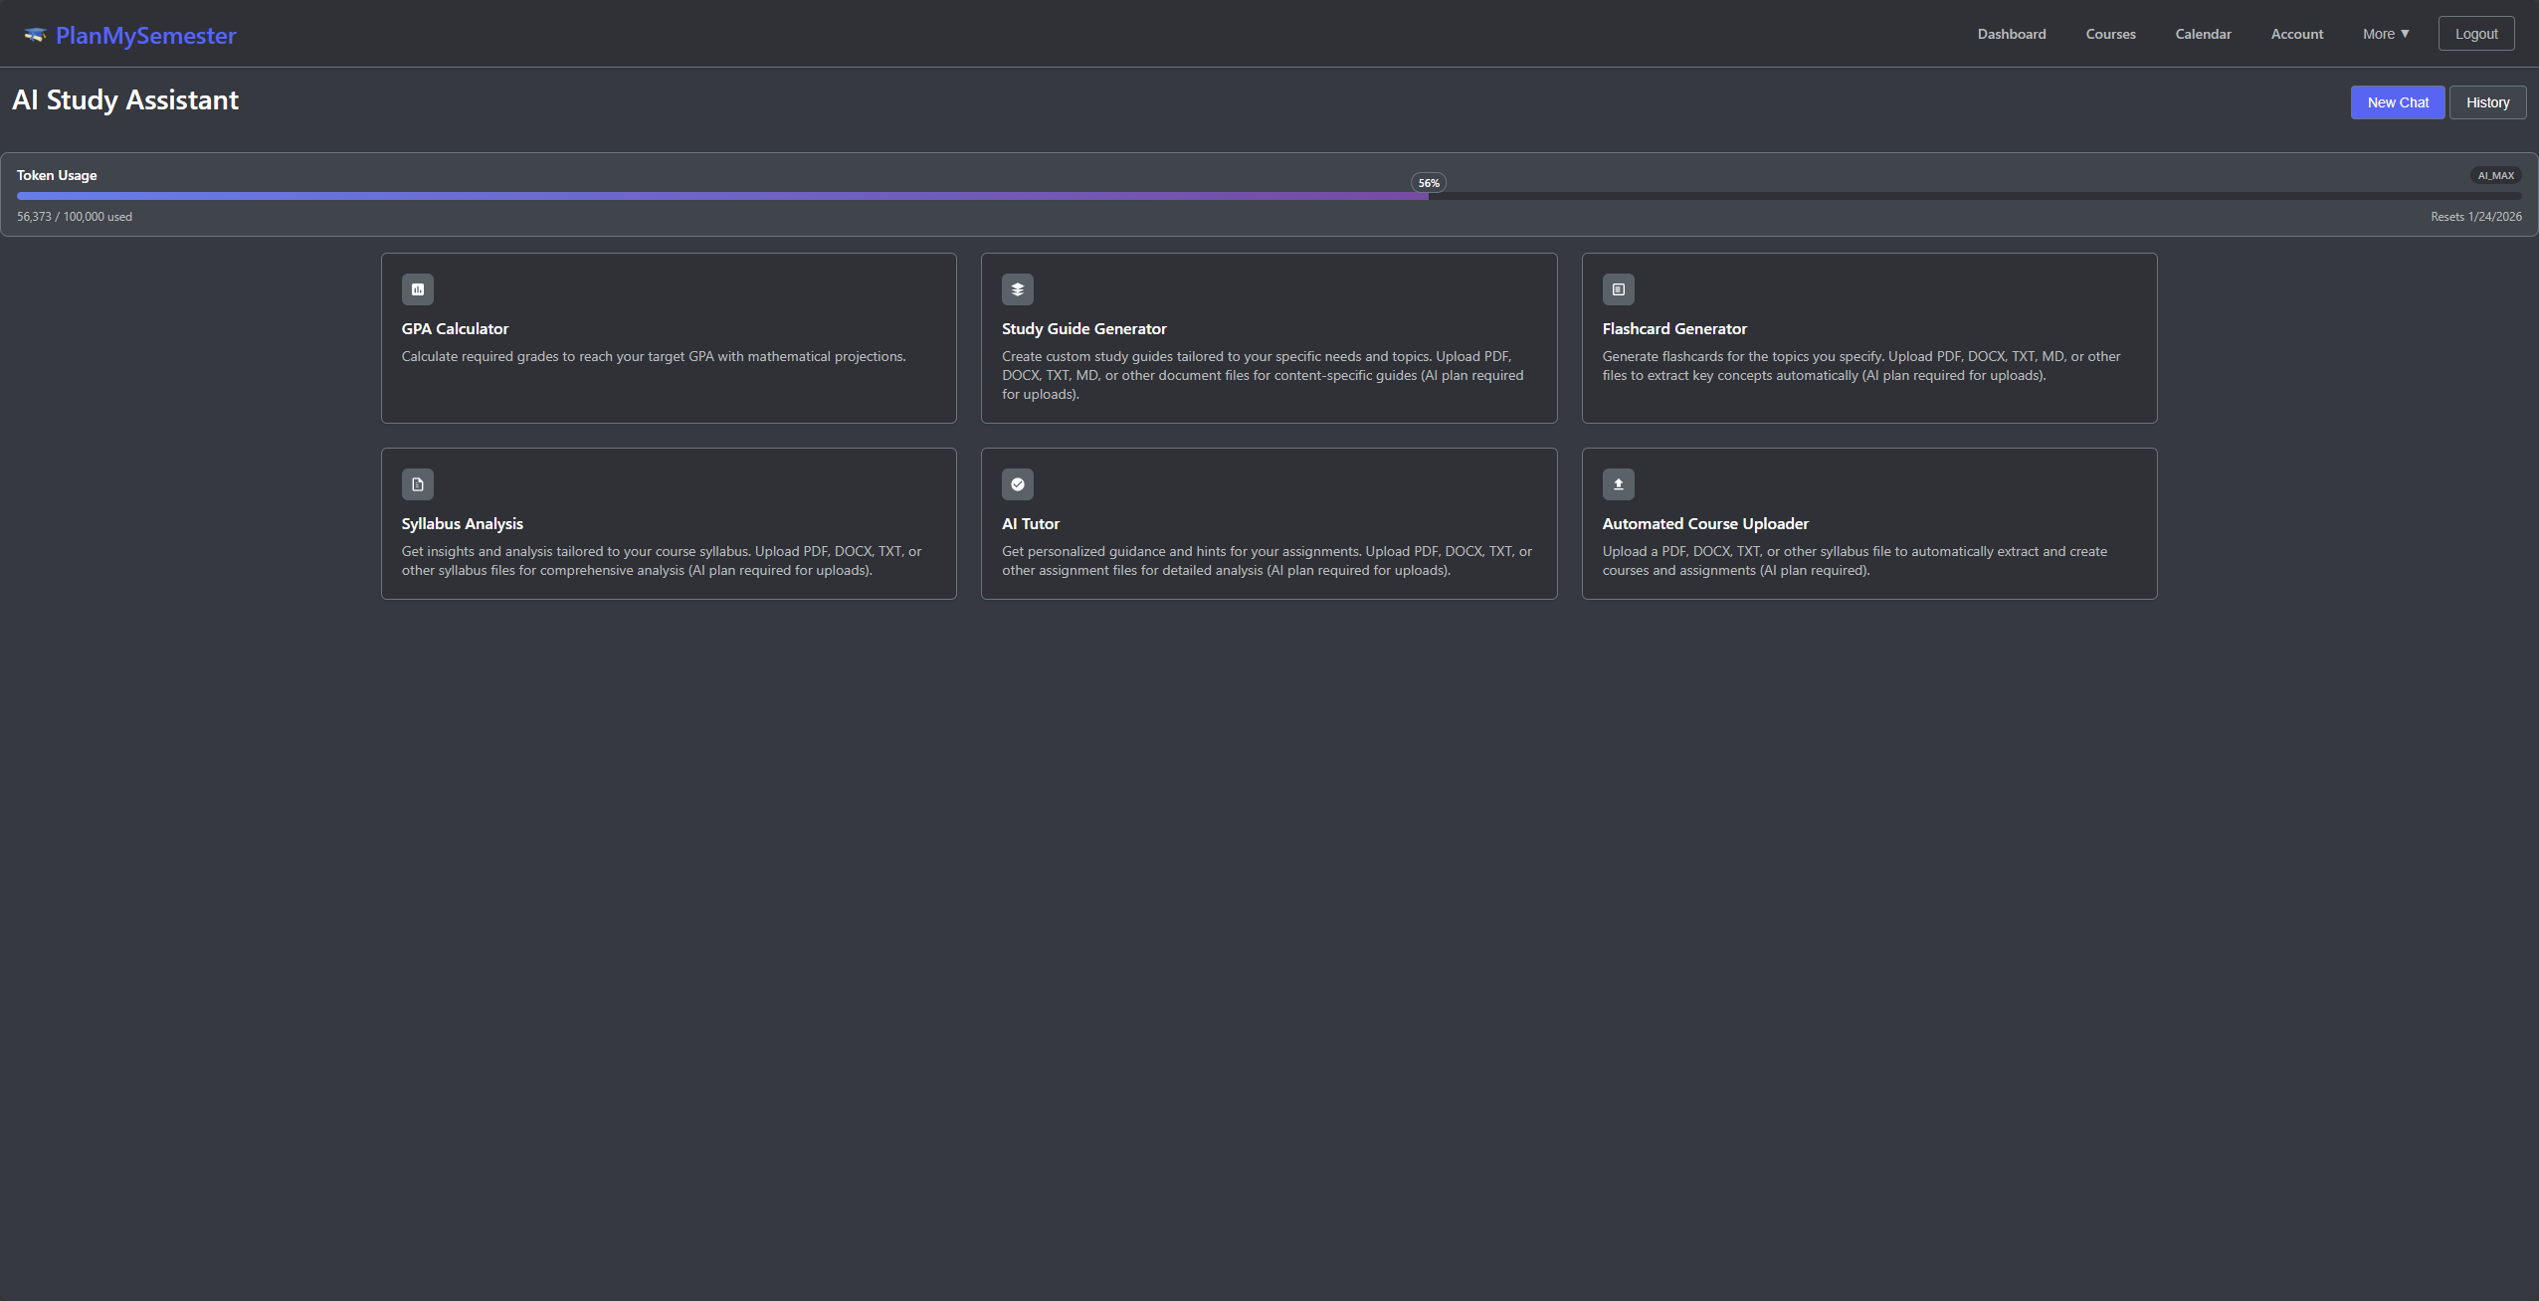Click the AI_MAX plan badge
Image resolution: width=2539 pixels, height=1301 pixels.
2493,174
